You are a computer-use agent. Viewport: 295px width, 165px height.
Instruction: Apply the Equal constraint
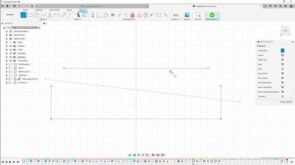click(x=112, y=15)
